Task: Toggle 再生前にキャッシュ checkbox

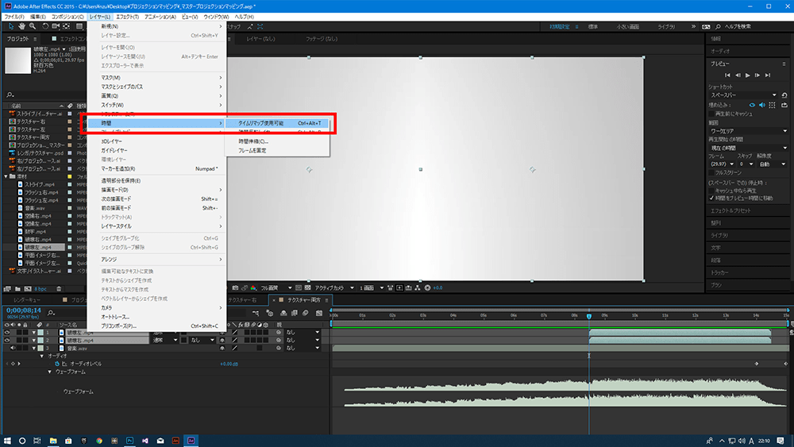Action: (x=711, y=114)
